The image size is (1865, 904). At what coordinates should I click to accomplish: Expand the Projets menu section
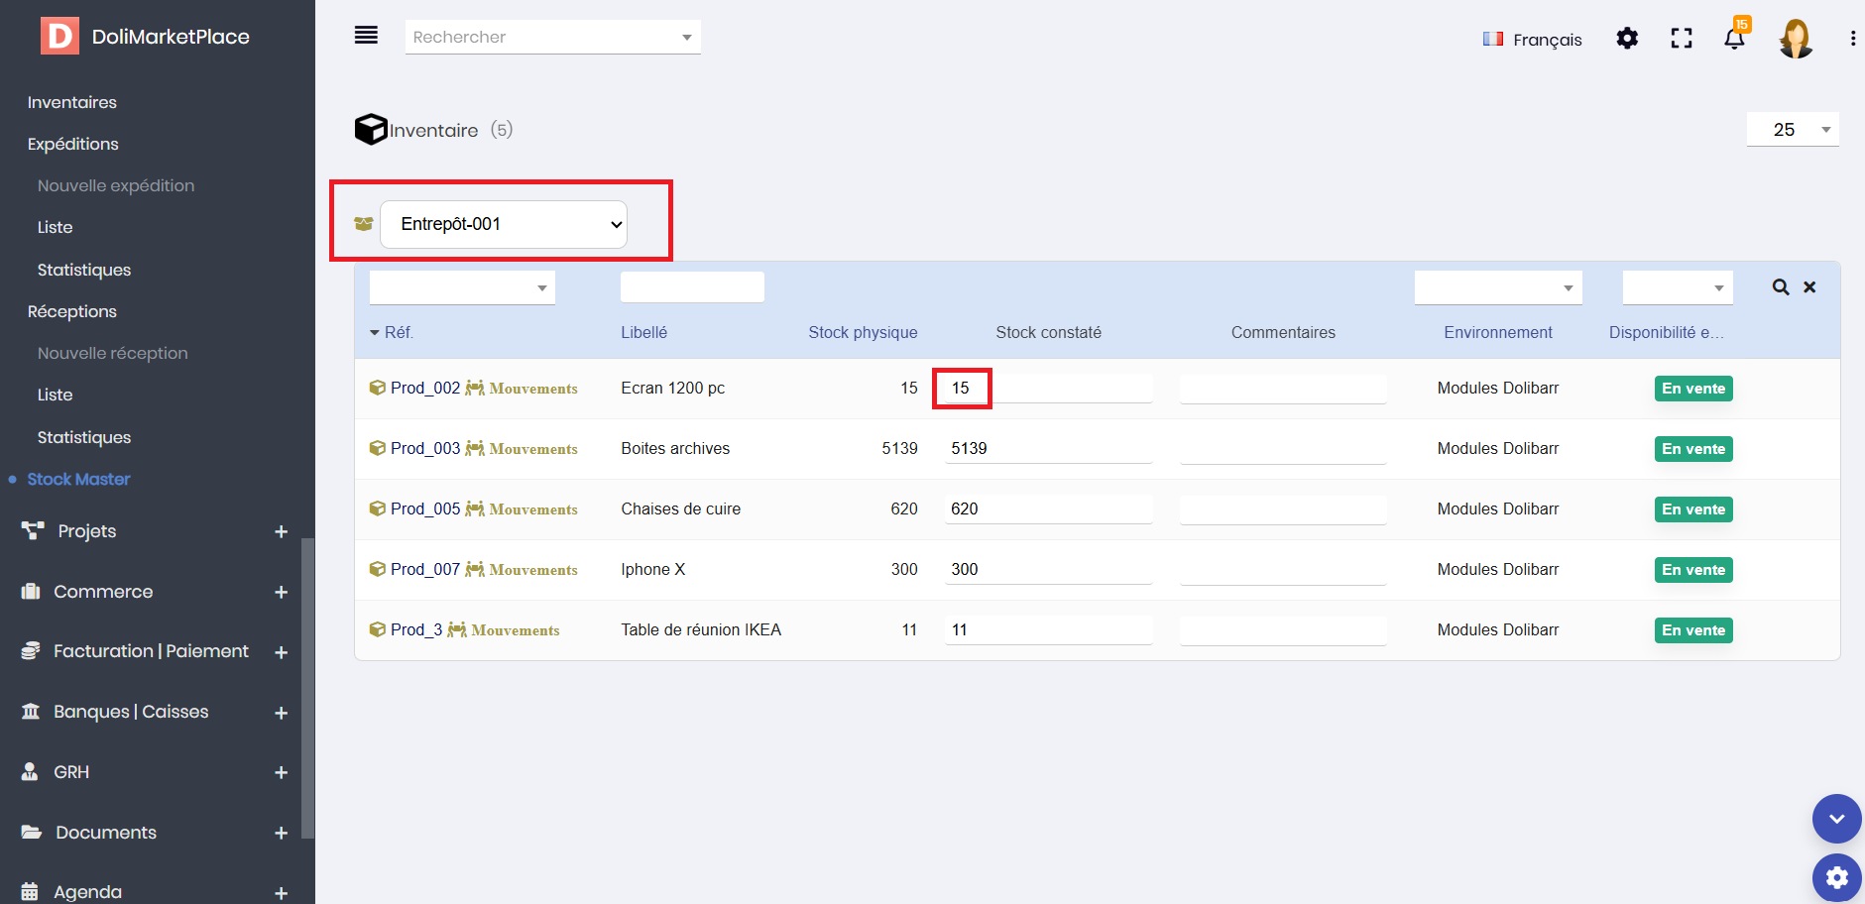click(281, 532)
